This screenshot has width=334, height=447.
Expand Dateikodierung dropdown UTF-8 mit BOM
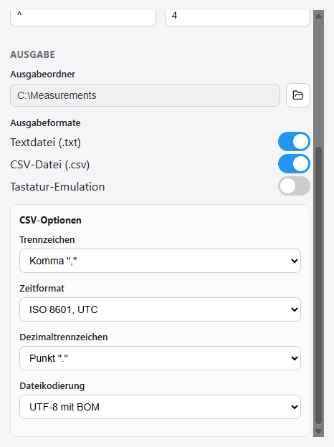[160, 407]
